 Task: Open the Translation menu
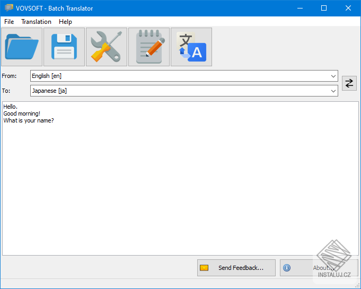click(37, 22)
